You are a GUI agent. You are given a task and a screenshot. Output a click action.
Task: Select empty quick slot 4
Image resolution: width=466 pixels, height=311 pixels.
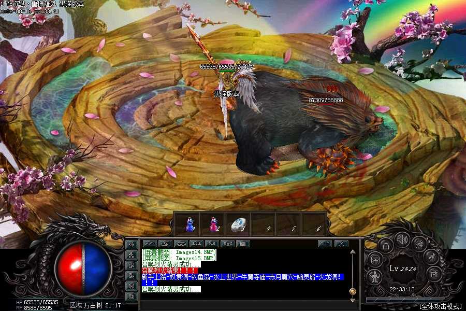[x=264, y=224]
